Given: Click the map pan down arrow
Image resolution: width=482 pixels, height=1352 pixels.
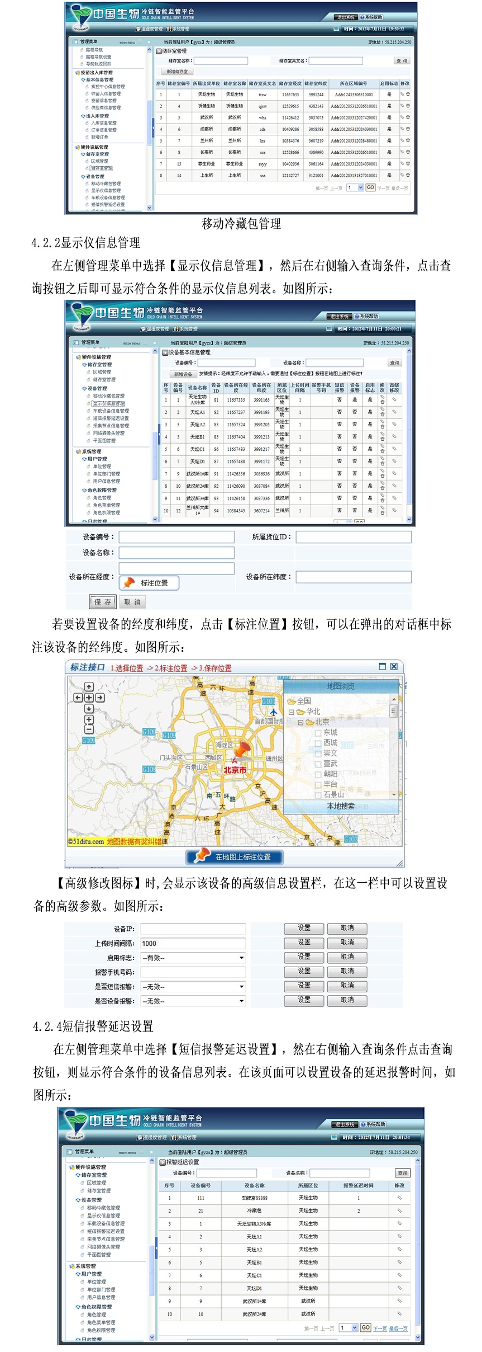Looking at the screenshot, I should [89, 708].
